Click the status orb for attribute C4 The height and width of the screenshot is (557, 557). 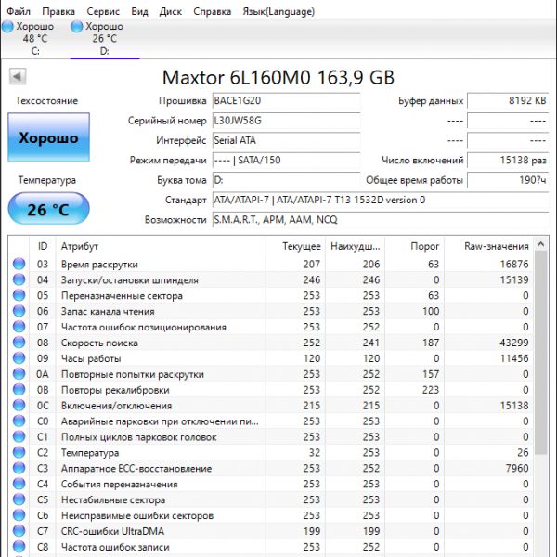click(x=19, y=484)
